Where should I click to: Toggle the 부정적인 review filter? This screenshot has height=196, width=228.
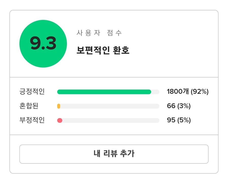click(x=32, y=120)
